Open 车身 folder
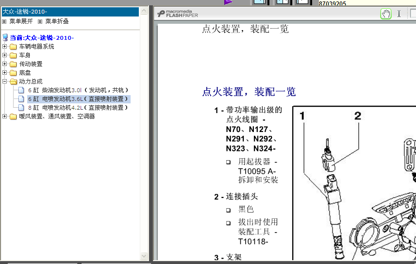416x264 pixels. click(x=25, y=55)
